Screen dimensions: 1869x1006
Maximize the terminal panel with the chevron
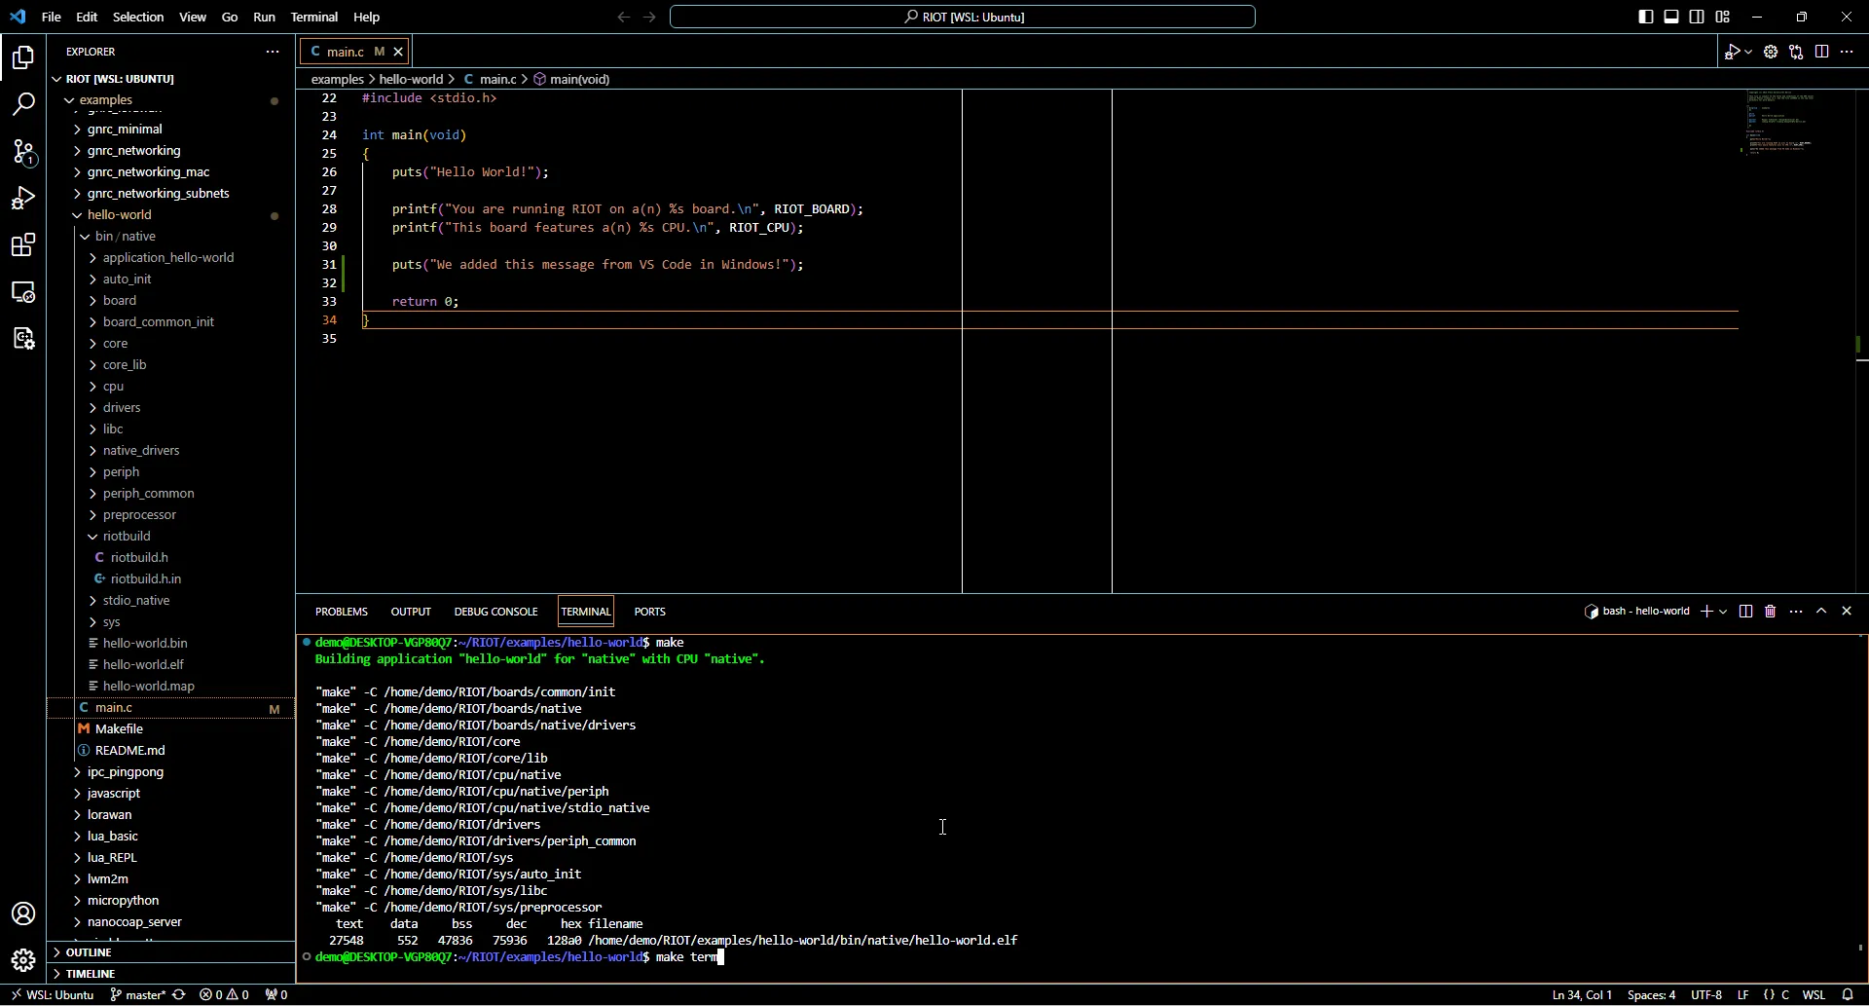[x=1823, y=612]
